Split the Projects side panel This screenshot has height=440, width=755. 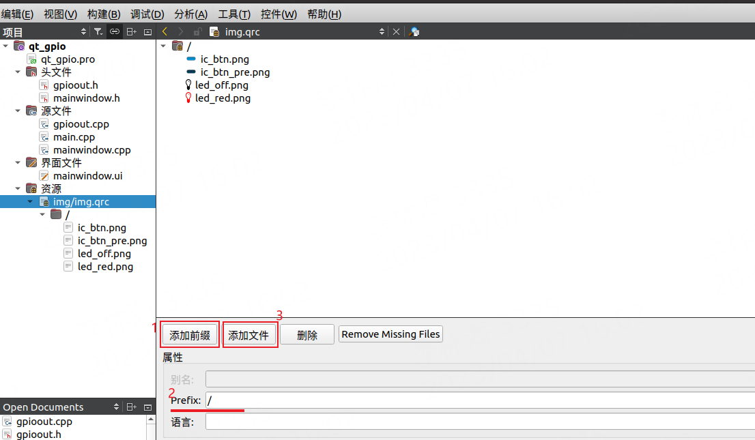(132, 32)
